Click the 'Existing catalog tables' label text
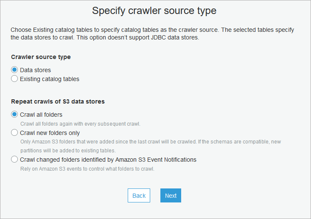Image resolution: width=311 pixels, height=219 pixels. 50,79
